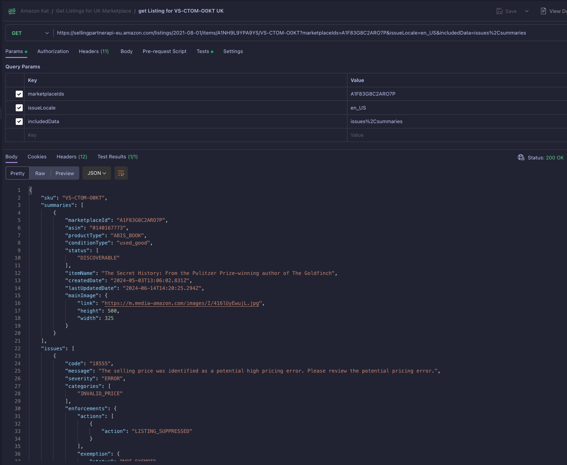Click the marketplaceIds key cell
The height and width of the screenshot is (465, 567).
186,94
